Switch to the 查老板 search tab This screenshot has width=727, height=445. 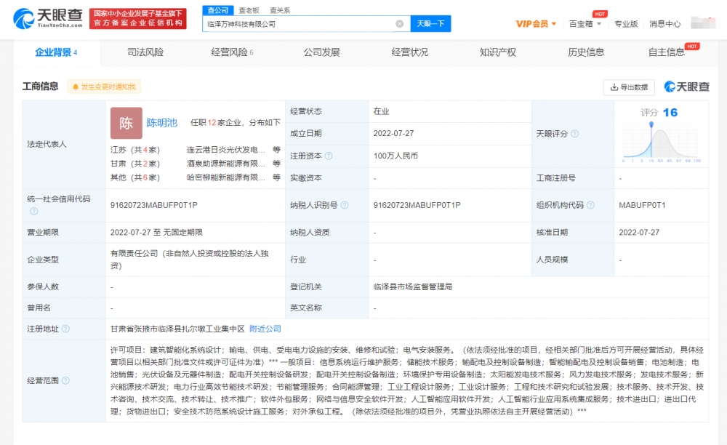[x=249, y=10]
